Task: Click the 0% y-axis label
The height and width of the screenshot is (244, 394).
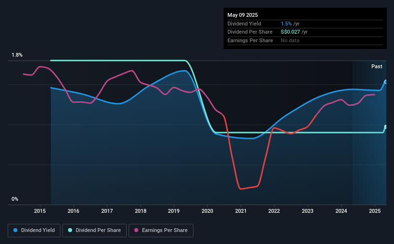Action: coord(15,199)
